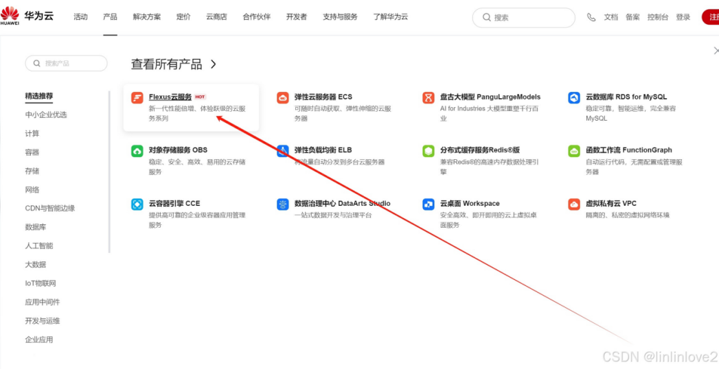The width and height of the screenshot is (719, 369).
Task: Click the 虚拟私有云 VPC icon
Action: (x=574, y=204)
